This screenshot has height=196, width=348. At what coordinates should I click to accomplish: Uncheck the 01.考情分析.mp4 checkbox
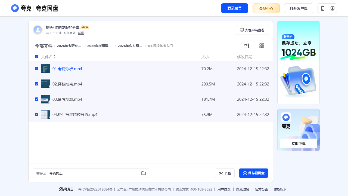click(x=37, y=69)
